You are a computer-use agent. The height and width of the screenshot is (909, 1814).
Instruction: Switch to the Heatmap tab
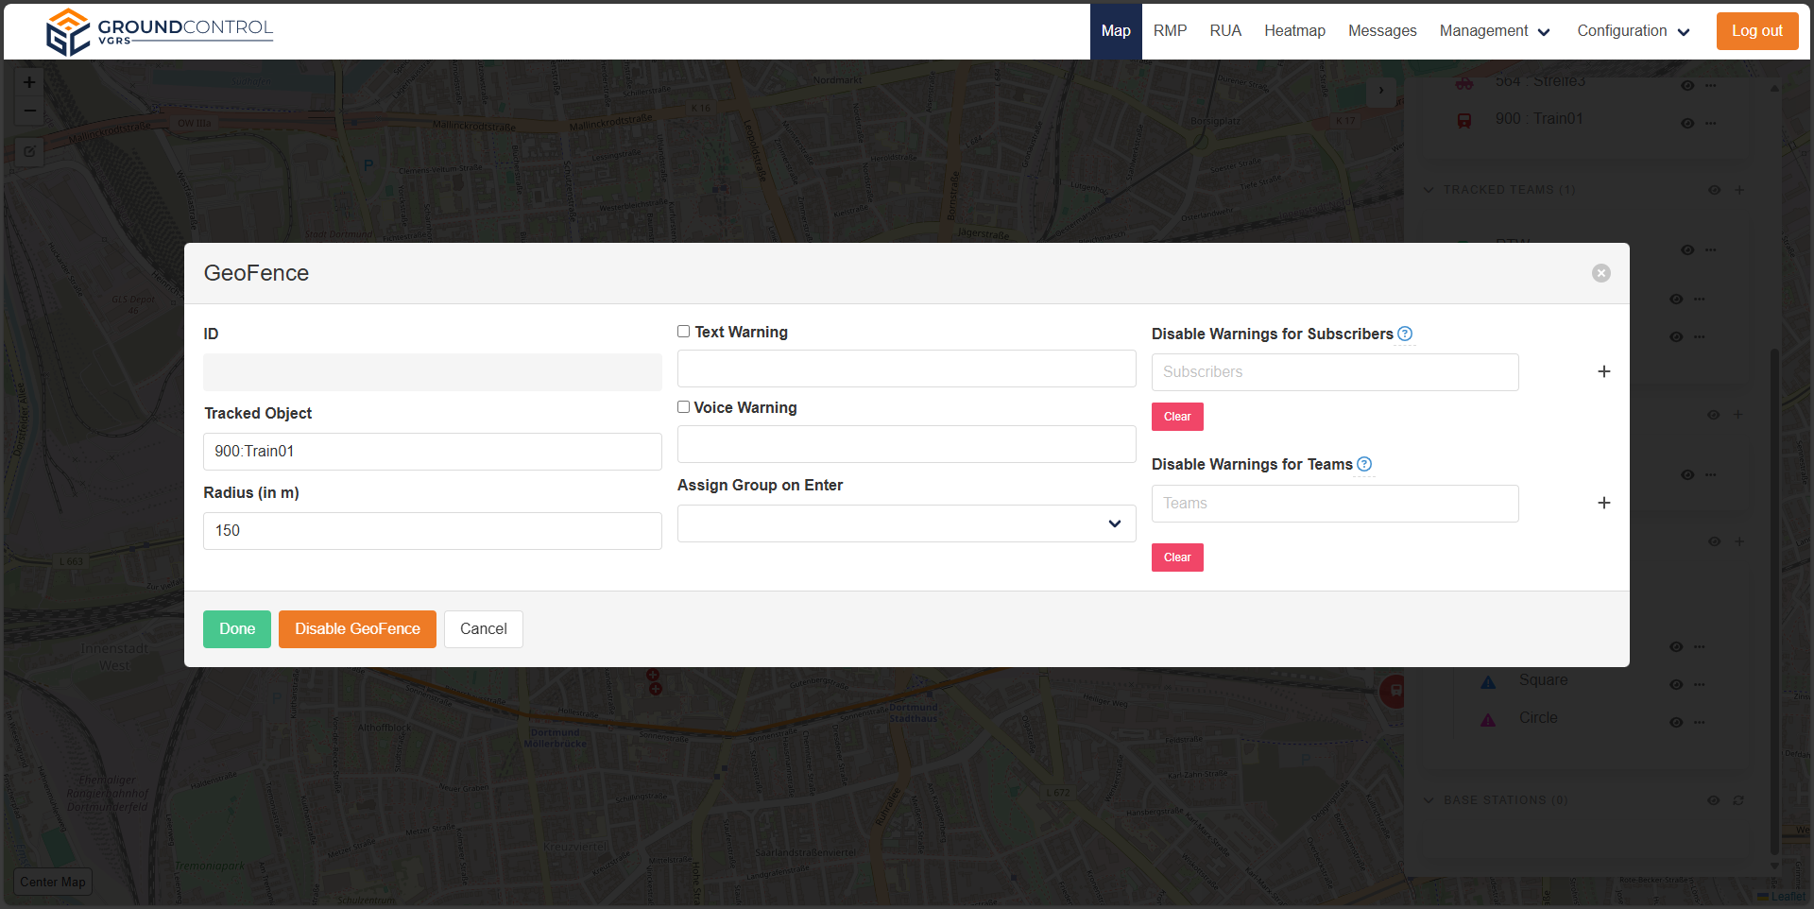1294,31
